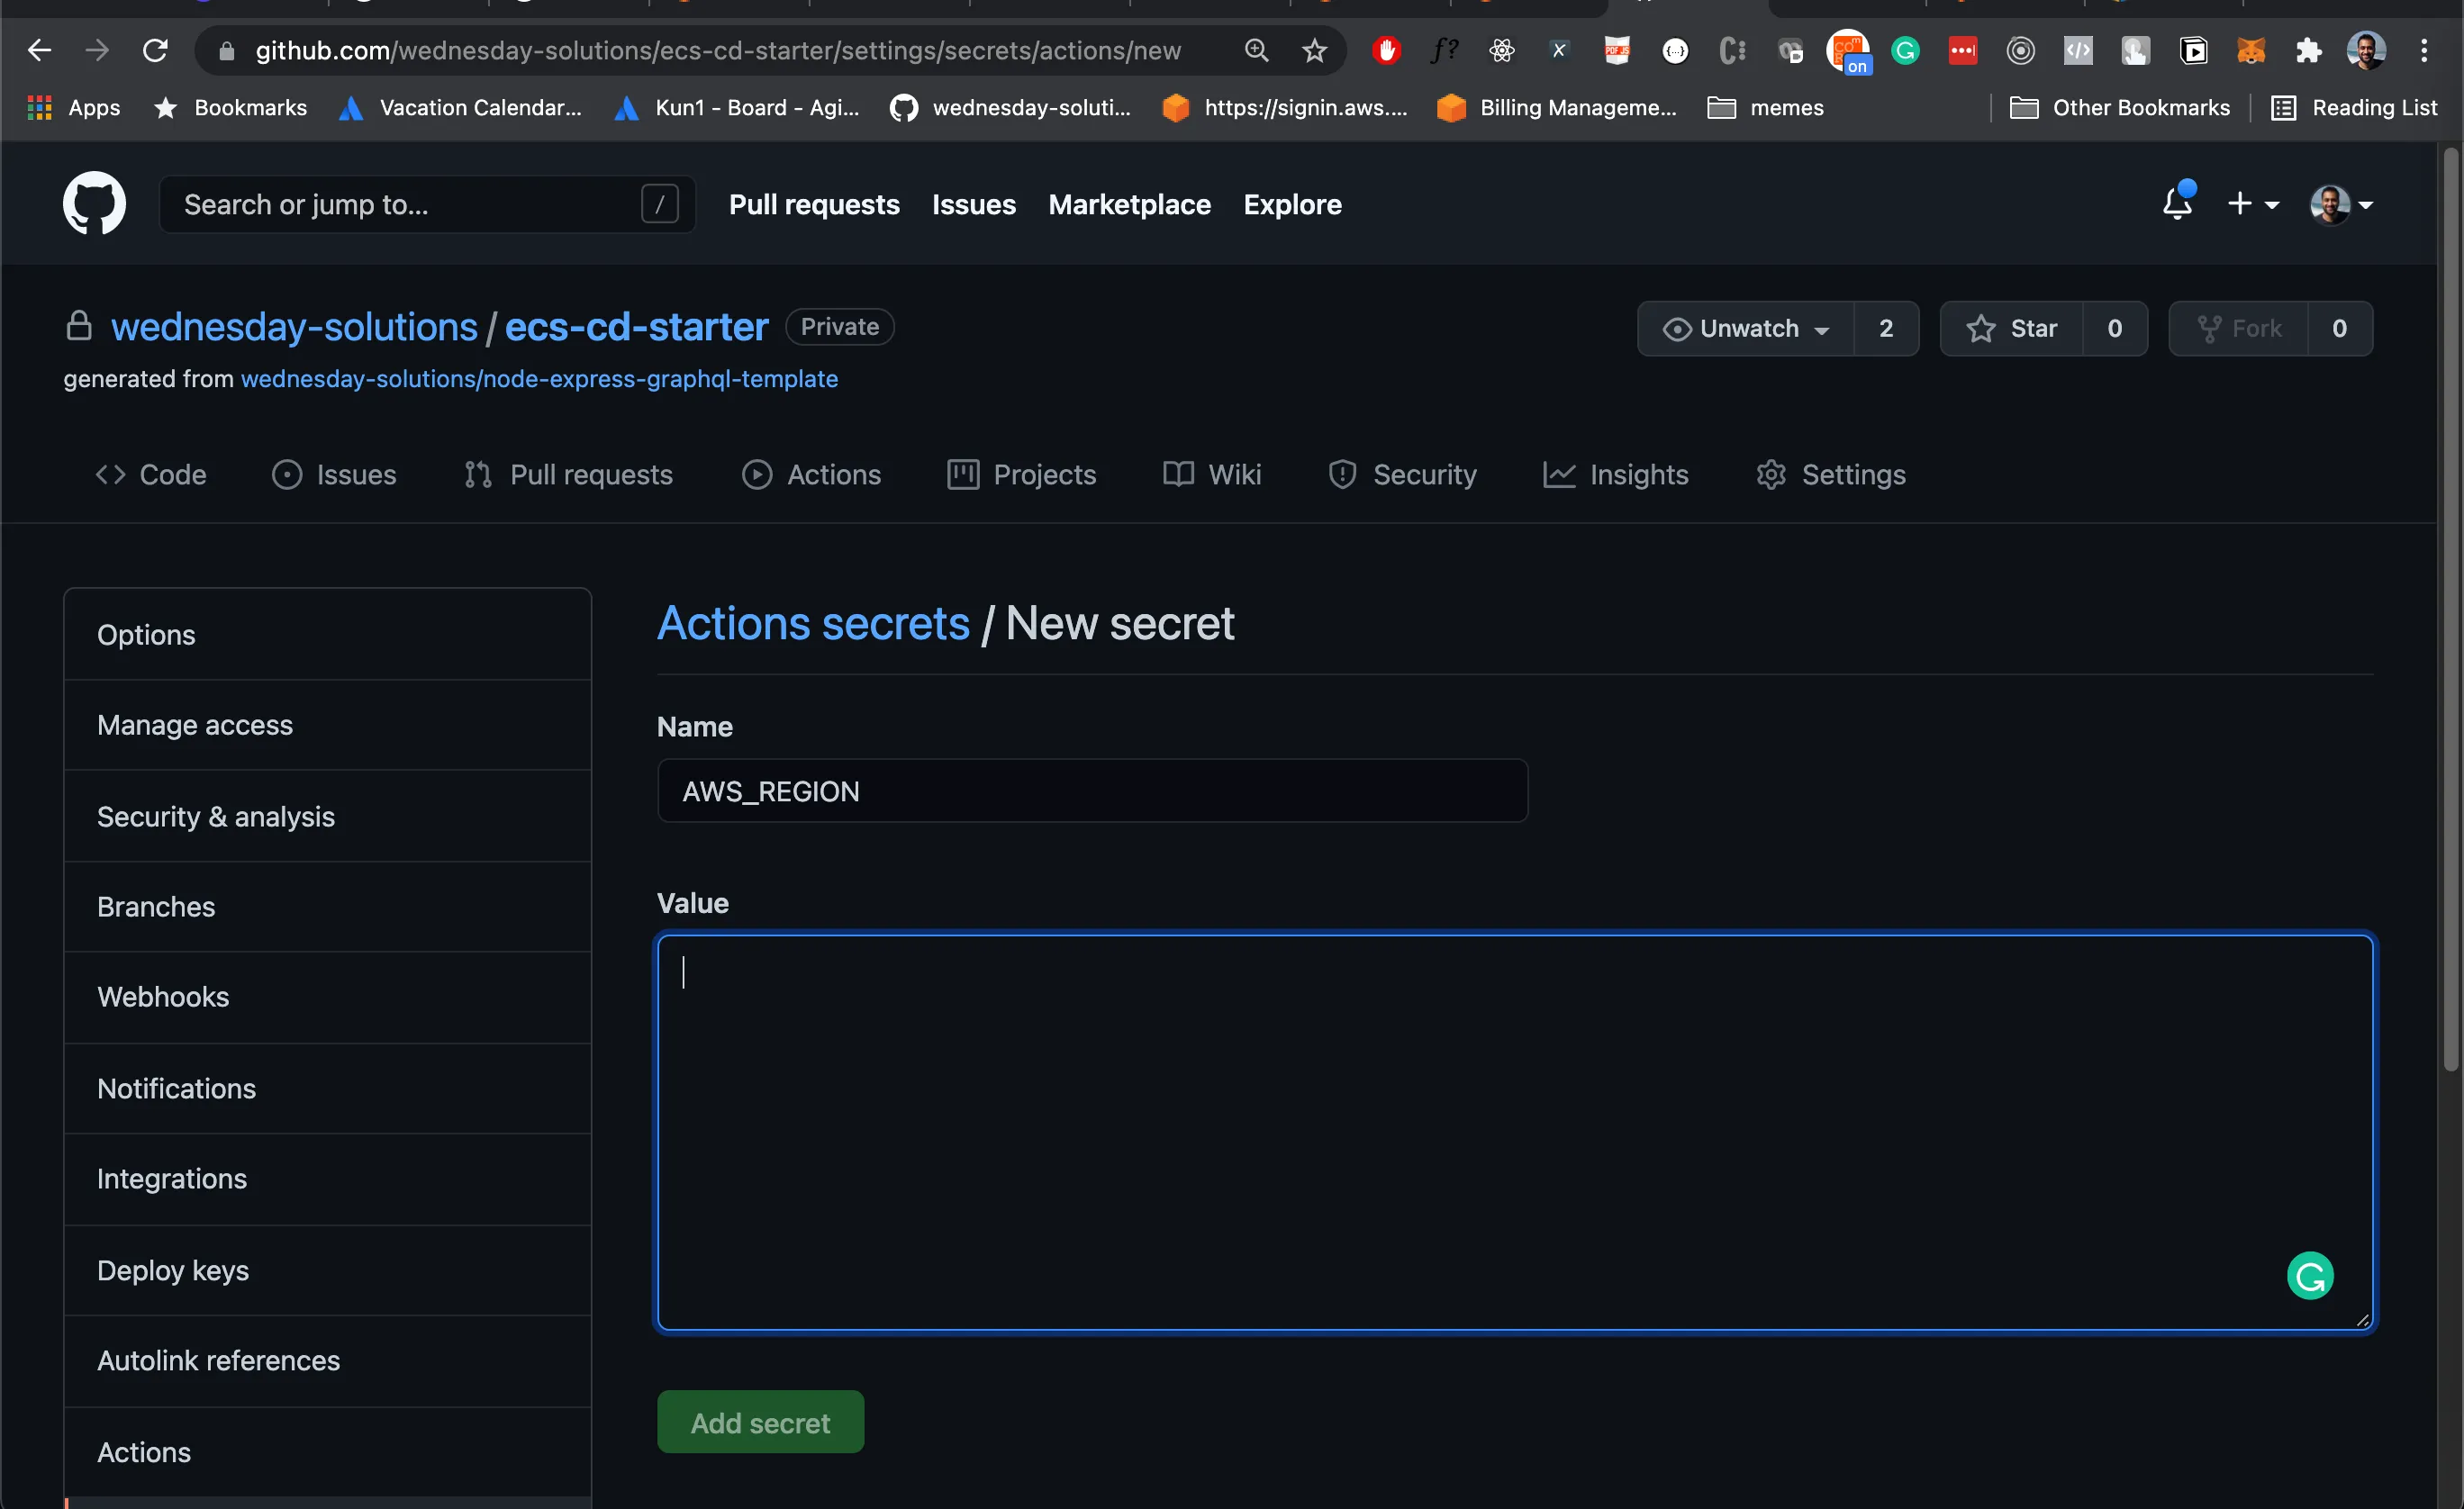Select Manage access in sidebar
This screenshot has width=2464, height=1509.
pyautogui.click(x=327, y=725)
